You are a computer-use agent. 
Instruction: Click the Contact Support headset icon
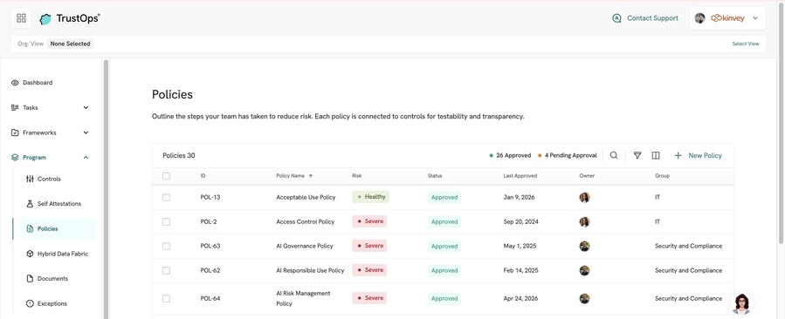click(x=616, y=18)
